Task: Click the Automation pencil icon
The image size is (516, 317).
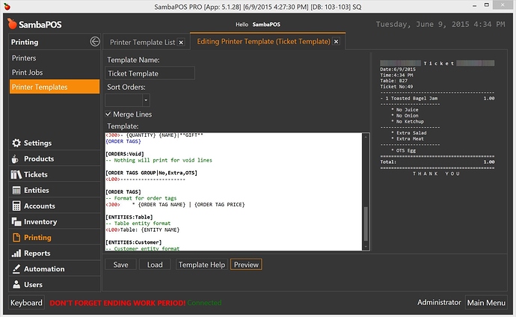Action: pyautogui.click(x=16, y=269)
